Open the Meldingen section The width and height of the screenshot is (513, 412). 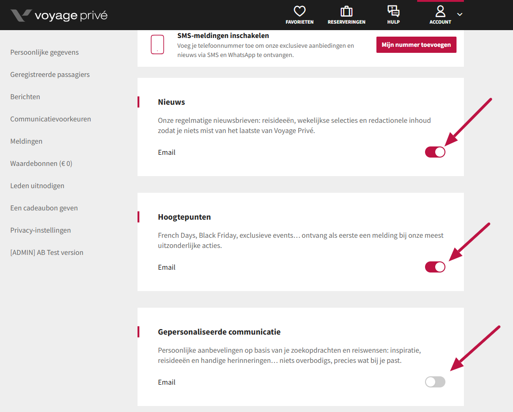tap(26, 141)
